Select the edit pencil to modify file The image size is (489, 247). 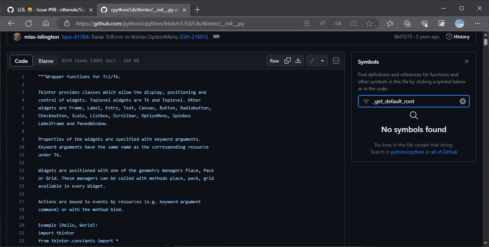311,61
